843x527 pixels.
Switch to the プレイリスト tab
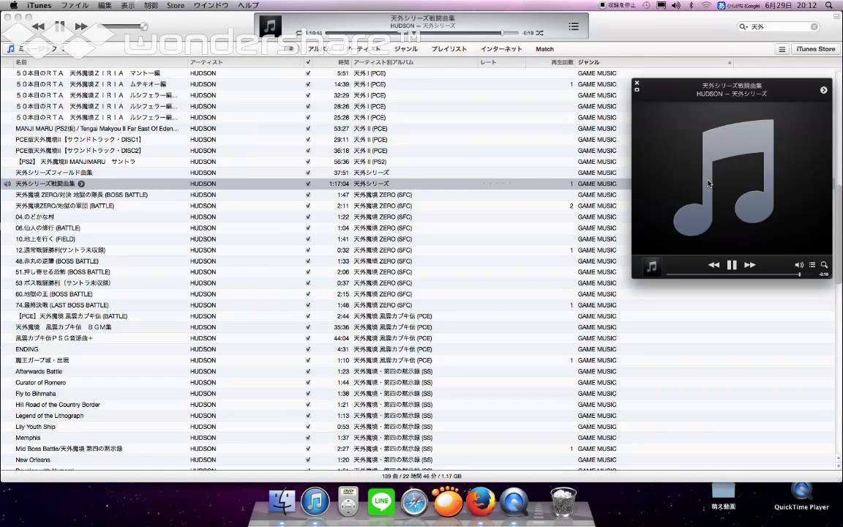pyautogui.click(x=449, y=49)
